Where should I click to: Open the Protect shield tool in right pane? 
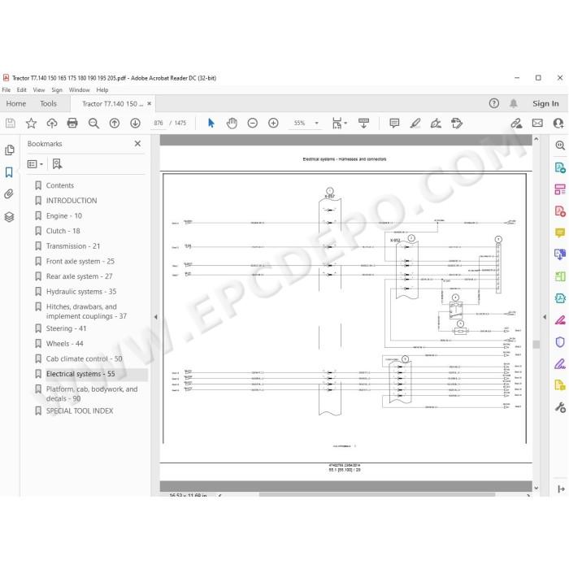pos(560,342)
